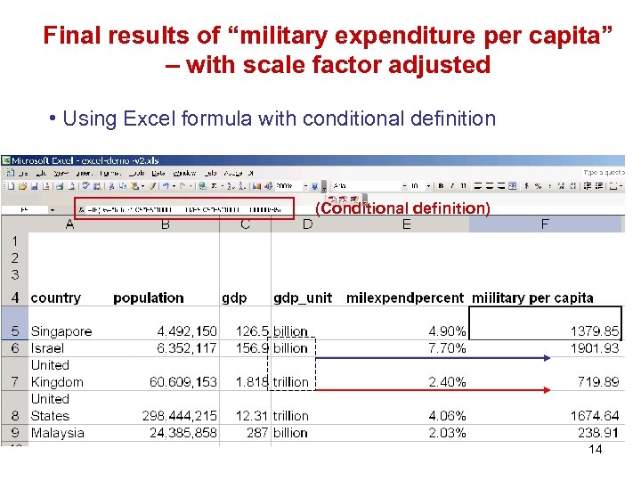The width and height of the screenshot is (641, 481).
Task: Open the font size 10 dropdown
Action: tap(429, 186)
